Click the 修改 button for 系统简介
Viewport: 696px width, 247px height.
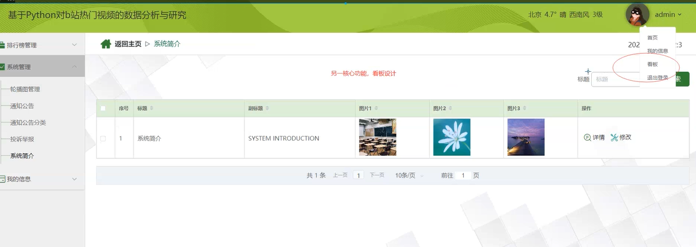click(621, 137)
